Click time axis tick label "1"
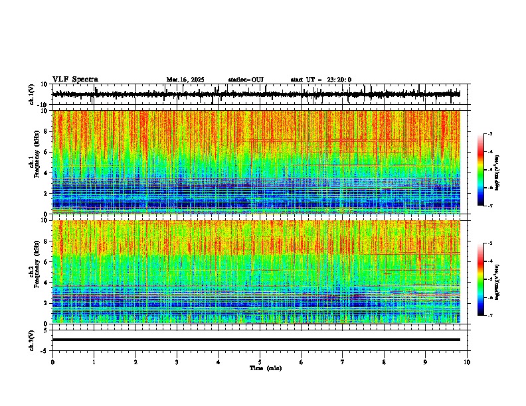The height and width of the screenshot is (406, 526). click(x=94, y=362)
